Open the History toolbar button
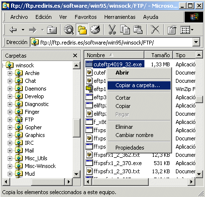 (95, 30)
